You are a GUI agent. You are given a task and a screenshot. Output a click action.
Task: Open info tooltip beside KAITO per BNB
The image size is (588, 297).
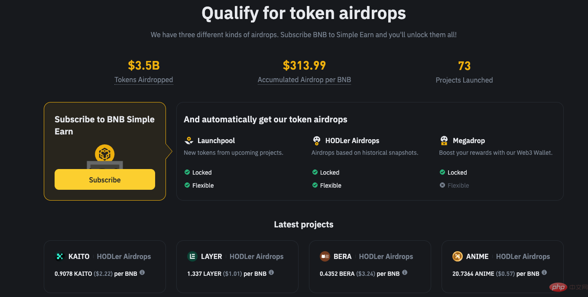[x=142, y=273]
